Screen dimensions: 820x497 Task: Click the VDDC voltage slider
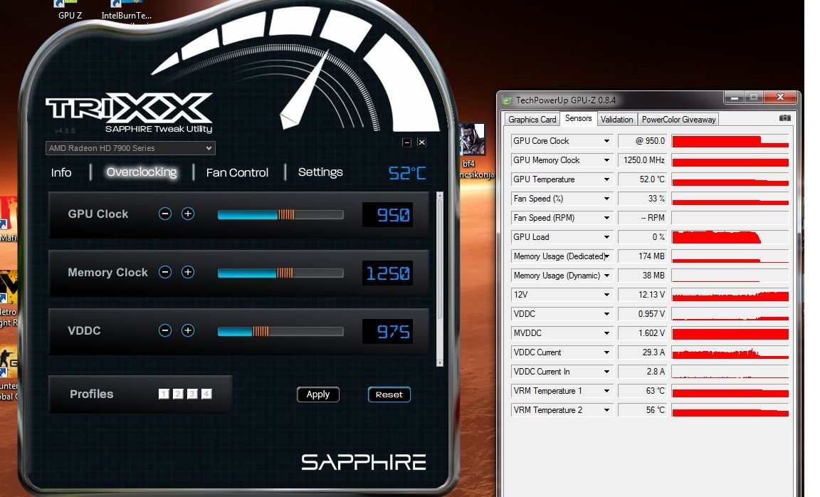[280, 331]
